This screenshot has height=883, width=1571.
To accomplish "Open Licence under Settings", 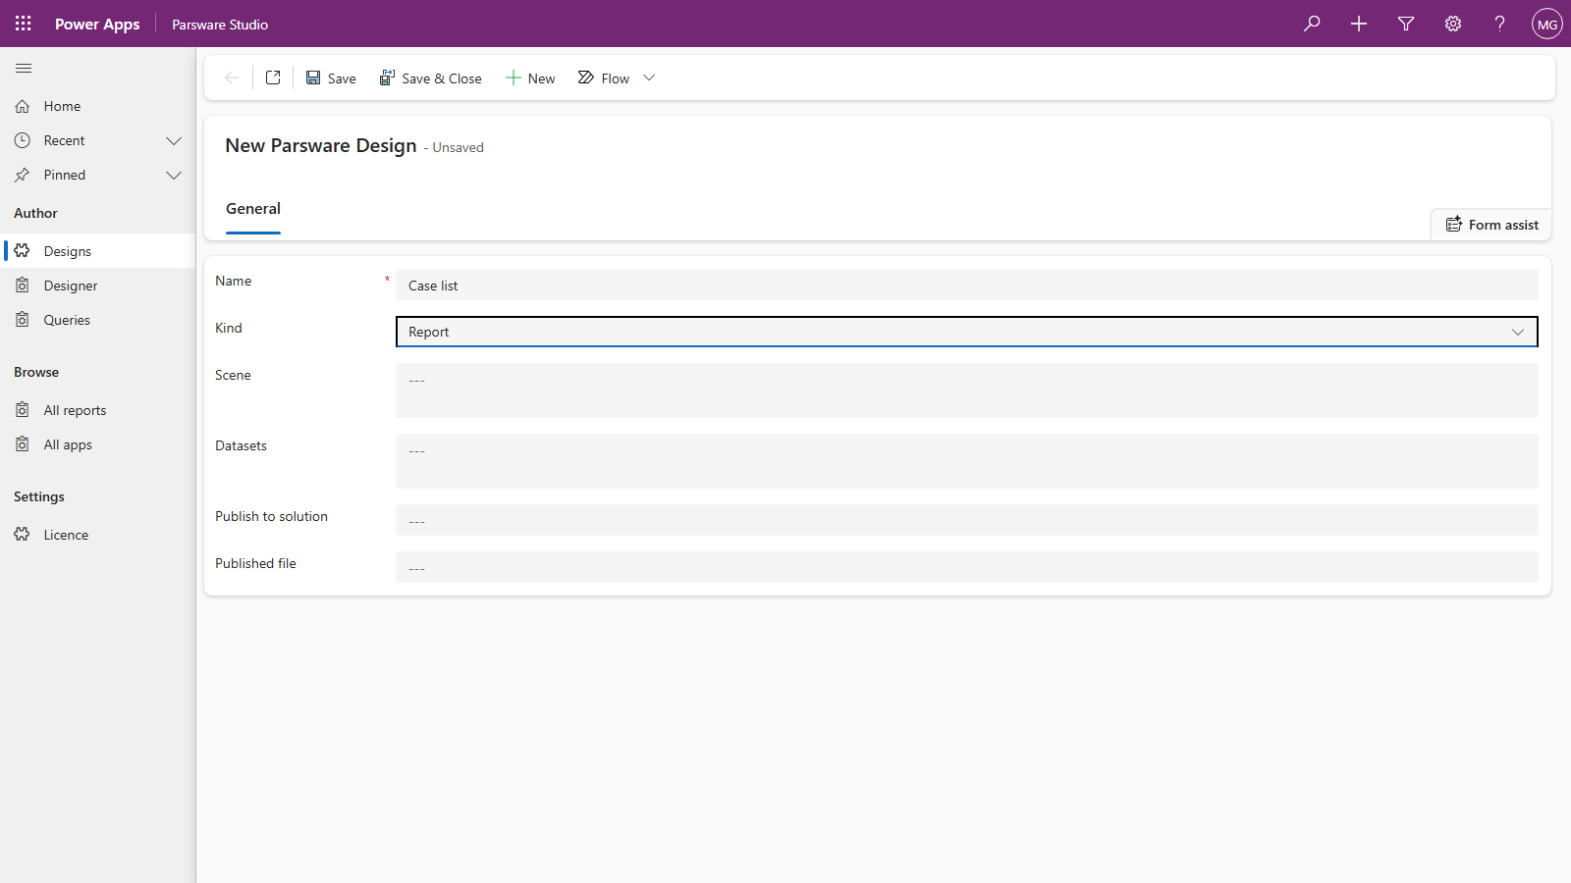I will [x=98, y=535].
